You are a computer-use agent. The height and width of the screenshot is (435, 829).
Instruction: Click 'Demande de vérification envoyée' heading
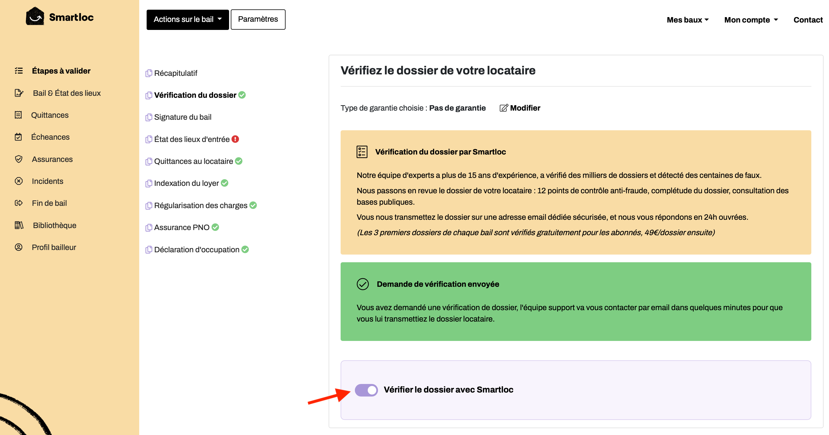[438, 284]
